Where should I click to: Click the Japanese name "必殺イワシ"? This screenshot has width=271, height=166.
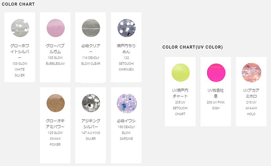(126, 120)
